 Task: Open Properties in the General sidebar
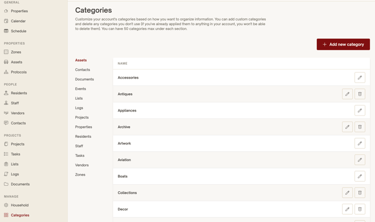pos(16,11)
